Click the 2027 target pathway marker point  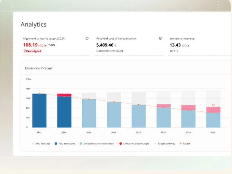139,105
